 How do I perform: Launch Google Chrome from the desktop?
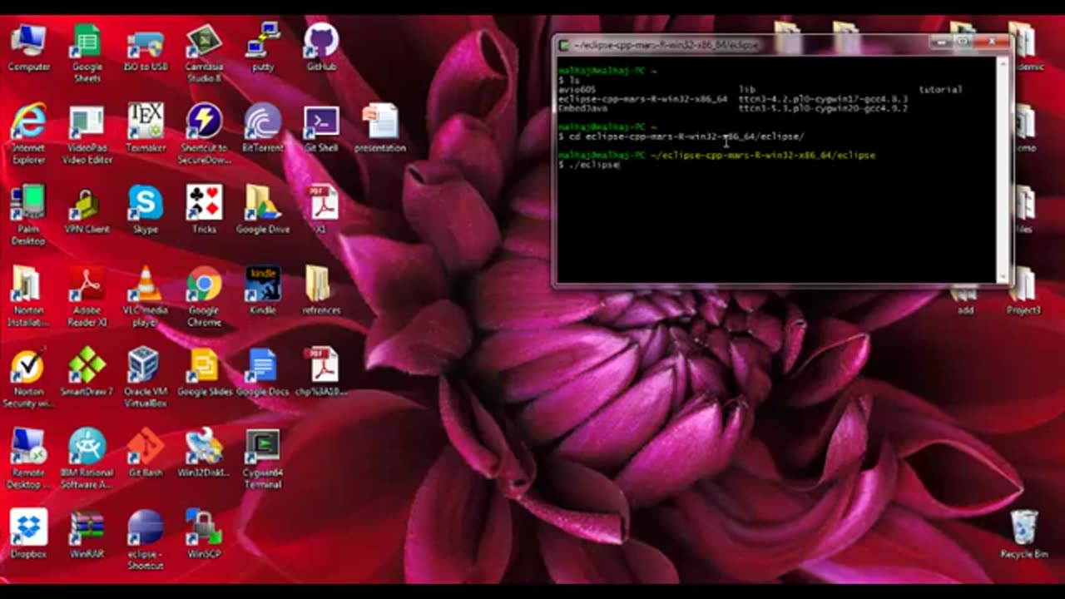(204, 296)
